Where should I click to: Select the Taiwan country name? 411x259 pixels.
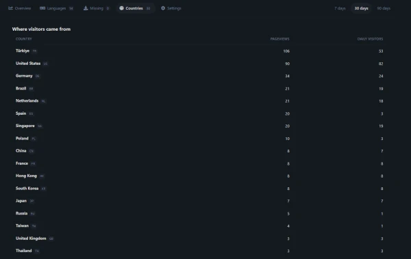(22, 226)
